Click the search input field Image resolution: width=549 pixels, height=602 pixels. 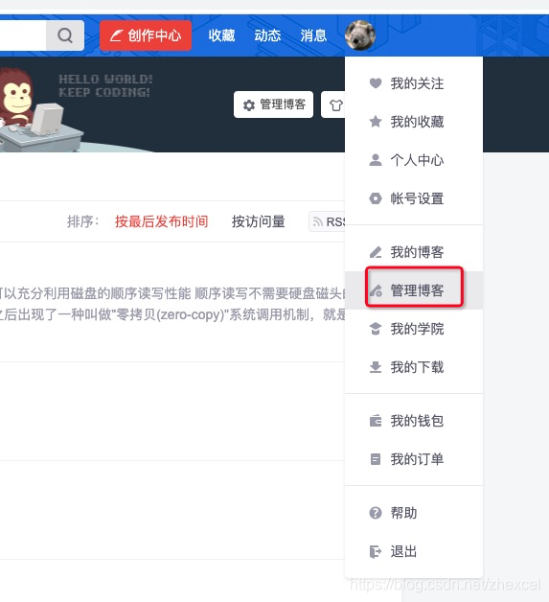click(x=23, y=35)
